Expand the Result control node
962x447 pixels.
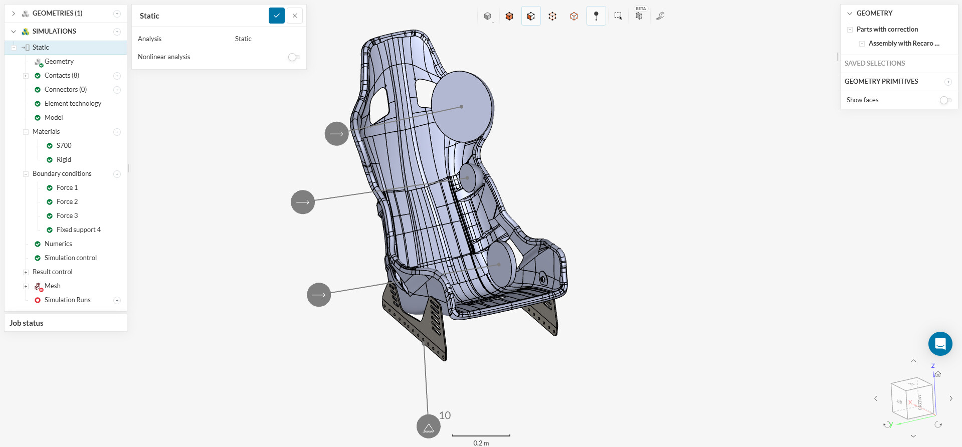point(26,272)
